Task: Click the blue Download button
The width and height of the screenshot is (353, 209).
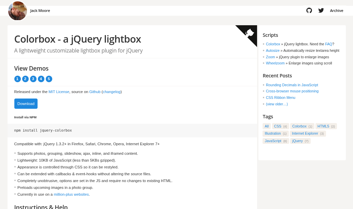Action: [x=26, y=104]
